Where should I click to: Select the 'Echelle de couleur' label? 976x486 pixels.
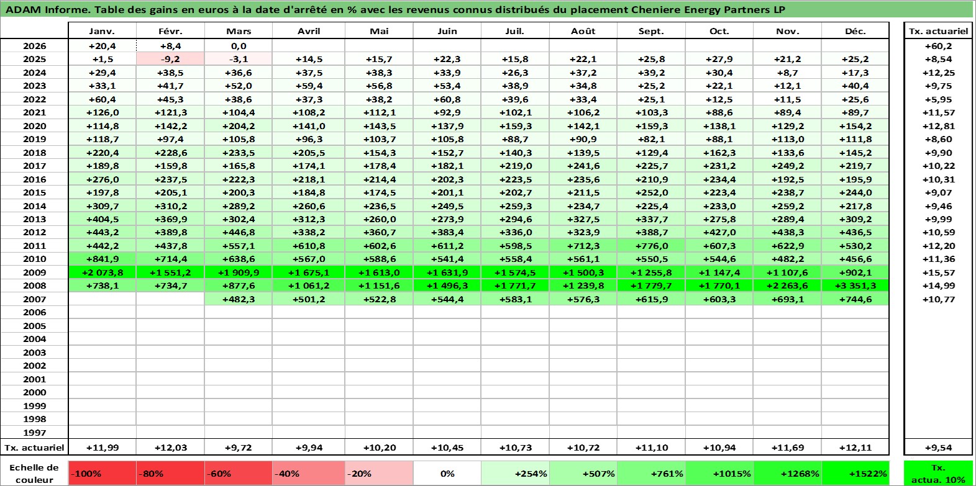[x=34, y=473]
